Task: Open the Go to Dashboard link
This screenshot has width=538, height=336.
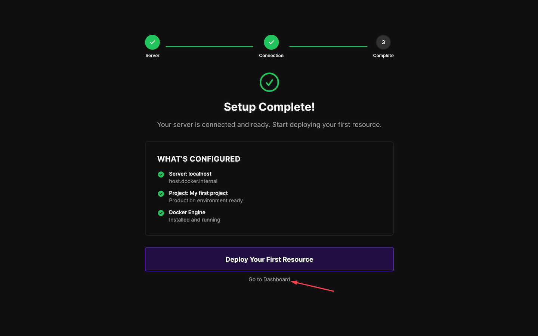Action: pyautogui.click(x=269, y=279)
